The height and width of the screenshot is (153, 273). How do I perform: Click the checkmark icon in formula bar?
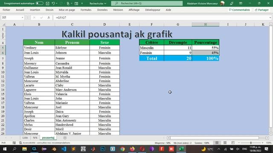pyautogui.click(x=41, y=17)
